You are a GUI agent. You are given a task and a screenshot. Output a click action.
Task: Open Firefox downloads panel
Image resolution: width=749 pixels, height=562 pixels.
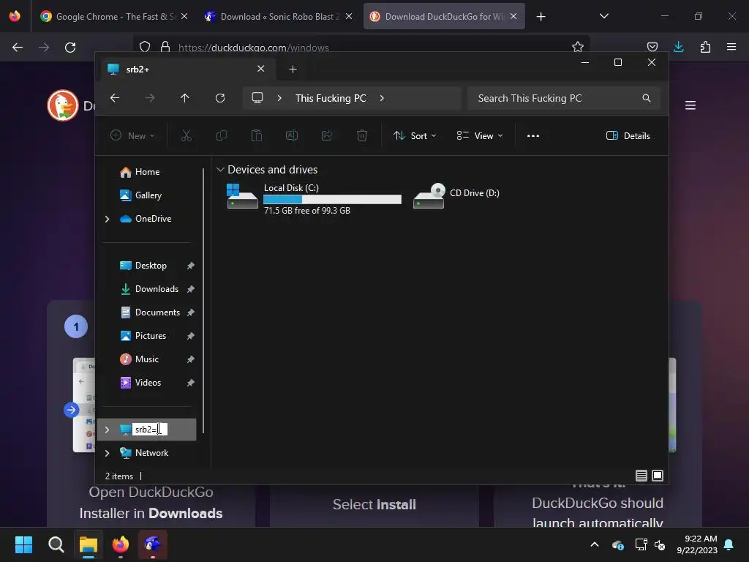tap(678, 47)
